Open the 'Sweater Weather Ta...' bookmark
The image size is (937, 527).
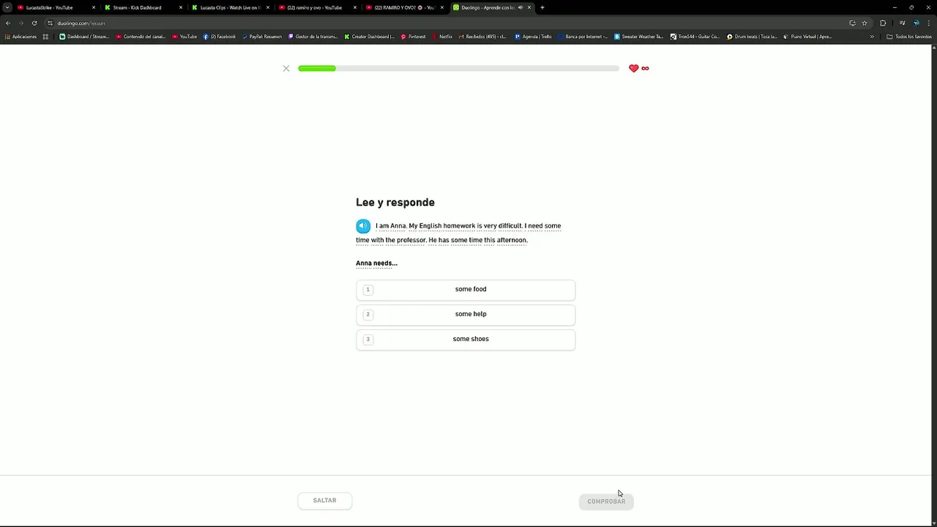639,37
